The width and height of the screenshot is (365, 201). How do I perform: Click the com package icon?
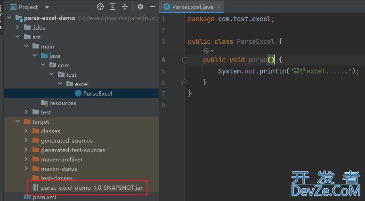click(x=53, y=65)
